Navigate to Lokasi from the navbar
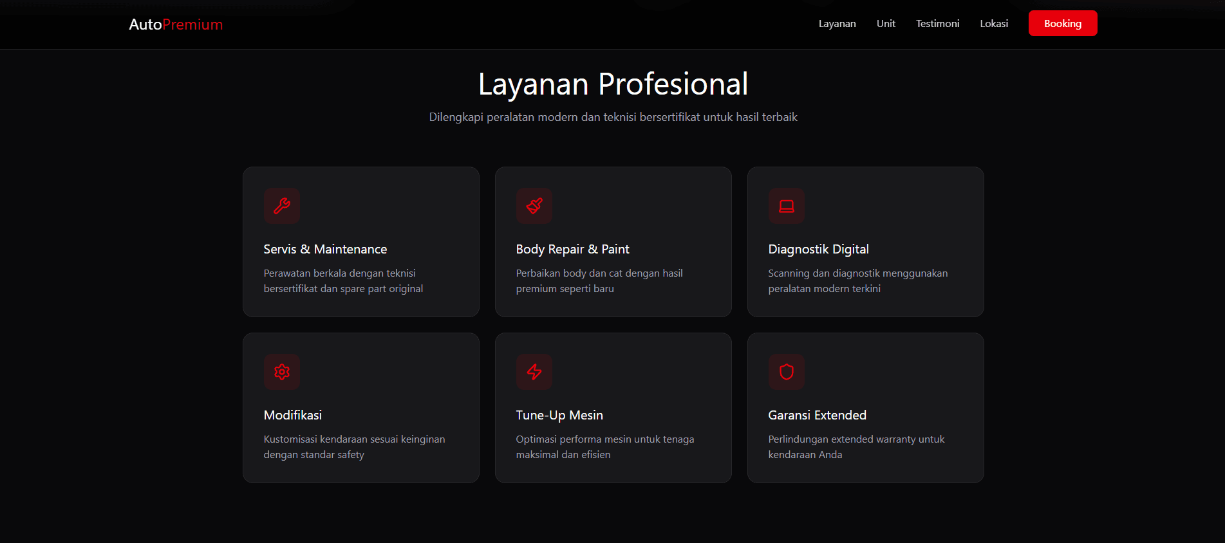The image size is (1225, 543). coord(994,24)
